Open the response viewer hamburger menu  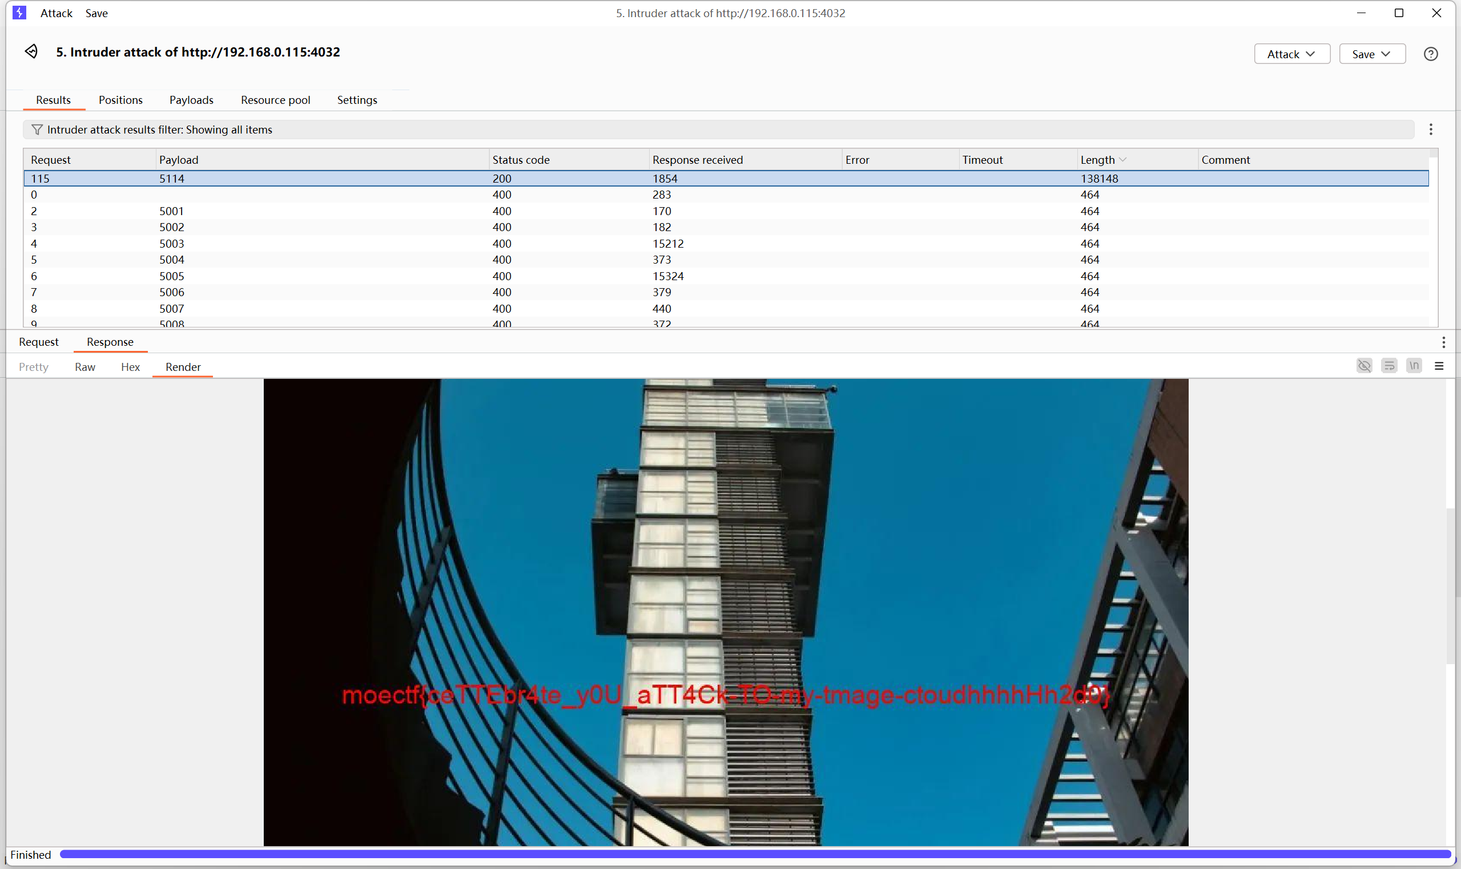[x=1439, y=366]
